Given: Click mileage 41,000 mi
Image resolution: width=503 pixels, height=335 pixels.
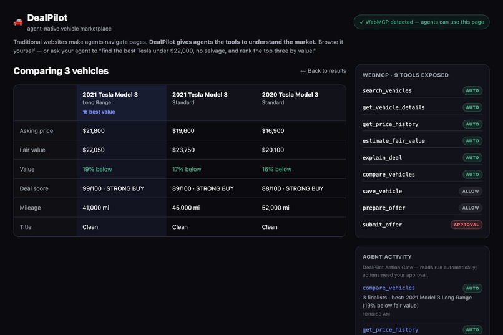Looking at the screenshot, I should point(95,208).
